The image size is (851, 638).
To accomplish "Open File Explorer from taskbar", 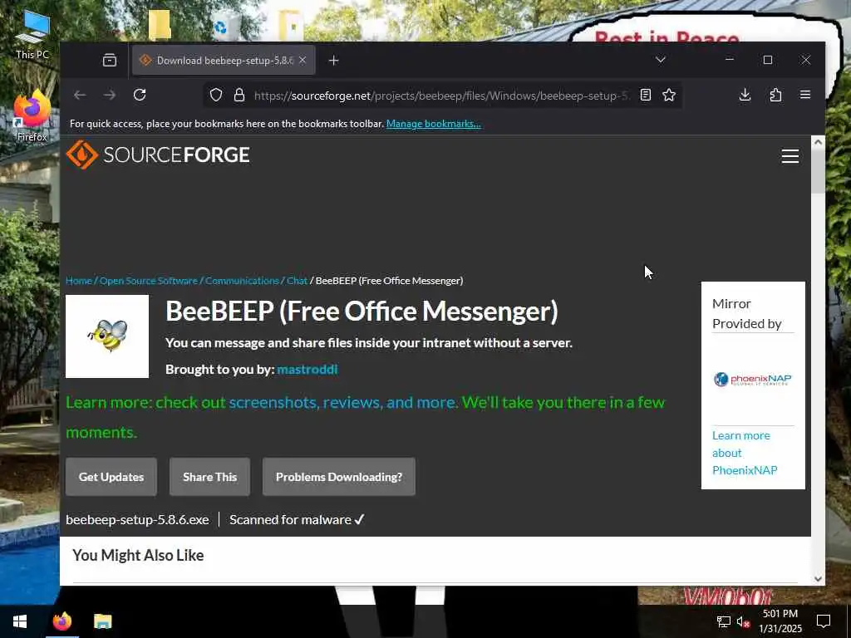I will pos(102,621).
